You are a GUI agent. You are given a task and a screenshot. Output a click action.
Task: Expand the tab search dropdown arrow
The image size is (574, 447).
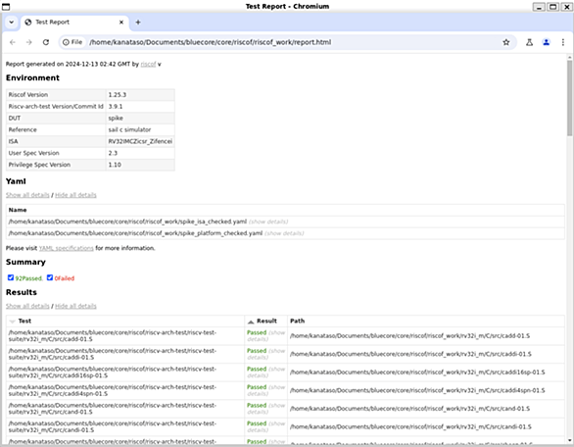pos(12,23)
